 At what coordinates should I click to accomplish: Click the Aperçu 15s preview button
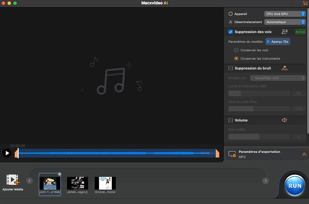coord(278,41)
